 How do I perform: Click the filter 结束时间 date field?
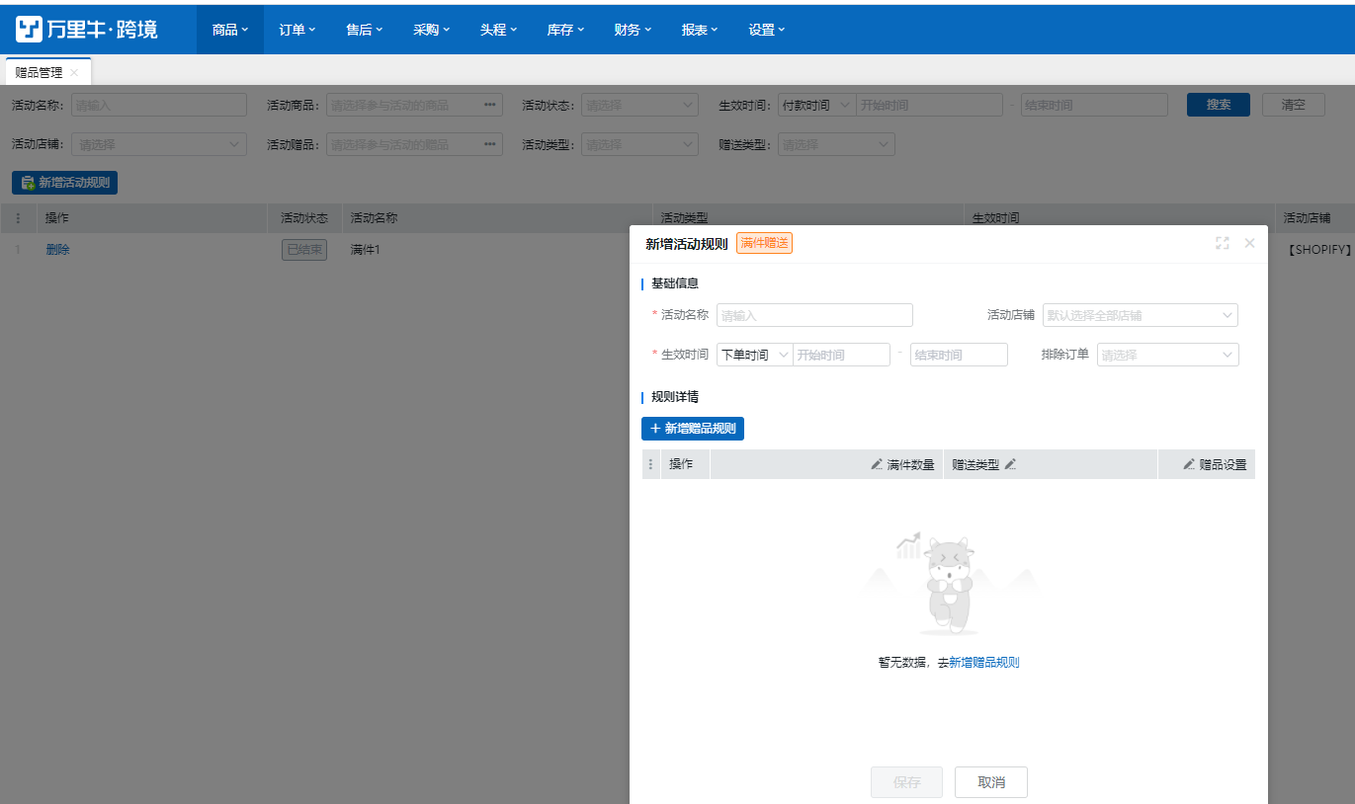pyautogui.click(x=1094, y=105)
